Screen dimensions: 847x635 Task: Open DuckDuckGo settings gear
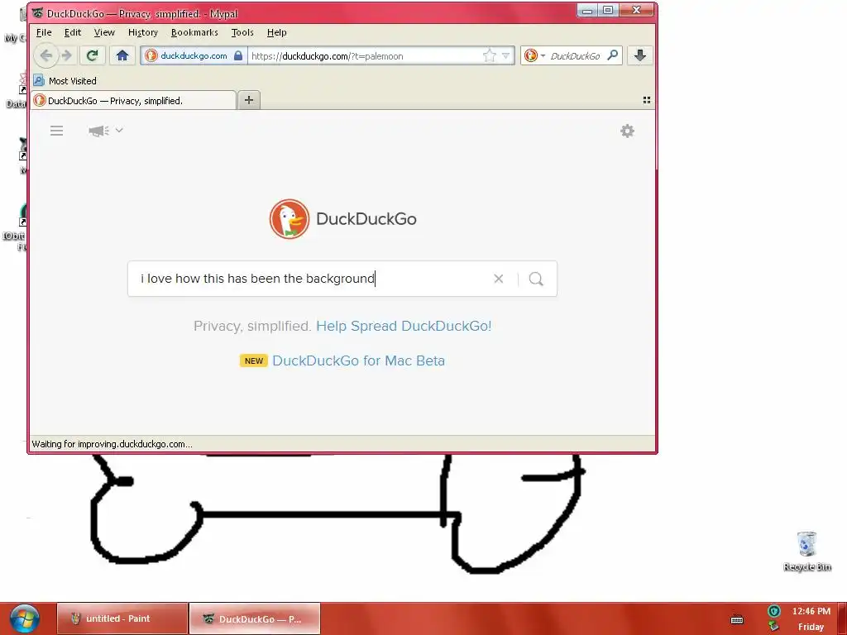click(627, 131)
